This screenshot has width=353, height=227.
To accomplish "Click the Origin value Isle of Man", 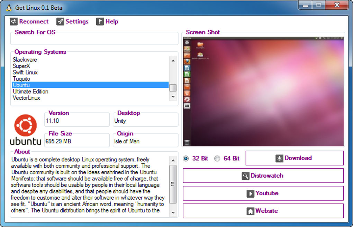I will click(127, 141).
